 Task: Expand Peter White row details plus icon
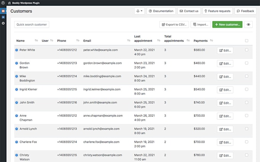(16, 50)
